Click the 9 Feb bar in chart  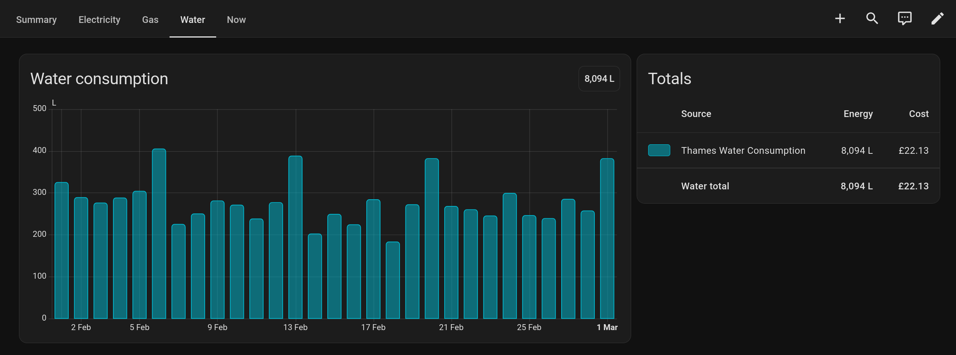coord(217,260)
